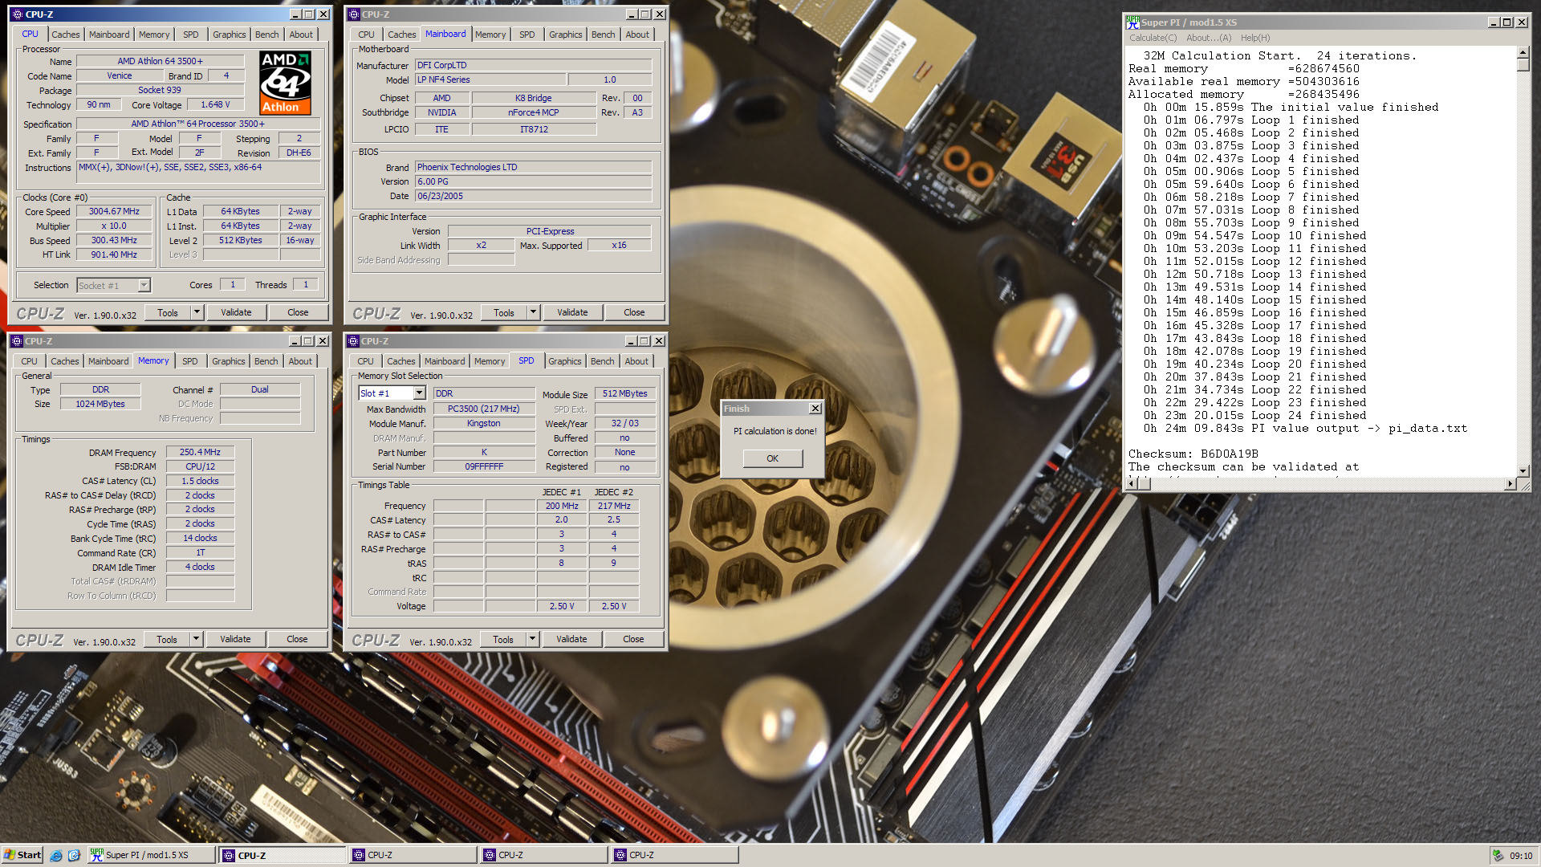The image size is (1541, 867).
Task: Switch to Caches tab in CPU window
Action: pos(65,35)
